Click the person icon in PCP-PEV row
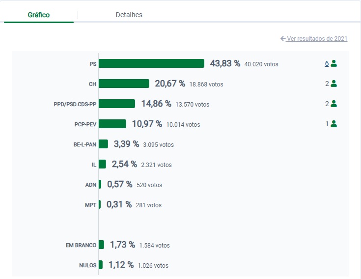This screenshot has width=361, height=279. click(334, 124)
